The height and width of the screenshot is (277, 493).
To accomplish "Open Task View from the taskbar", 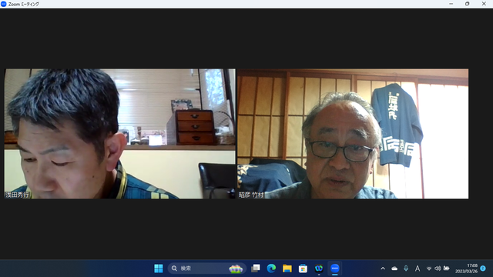I will [256, 269].
